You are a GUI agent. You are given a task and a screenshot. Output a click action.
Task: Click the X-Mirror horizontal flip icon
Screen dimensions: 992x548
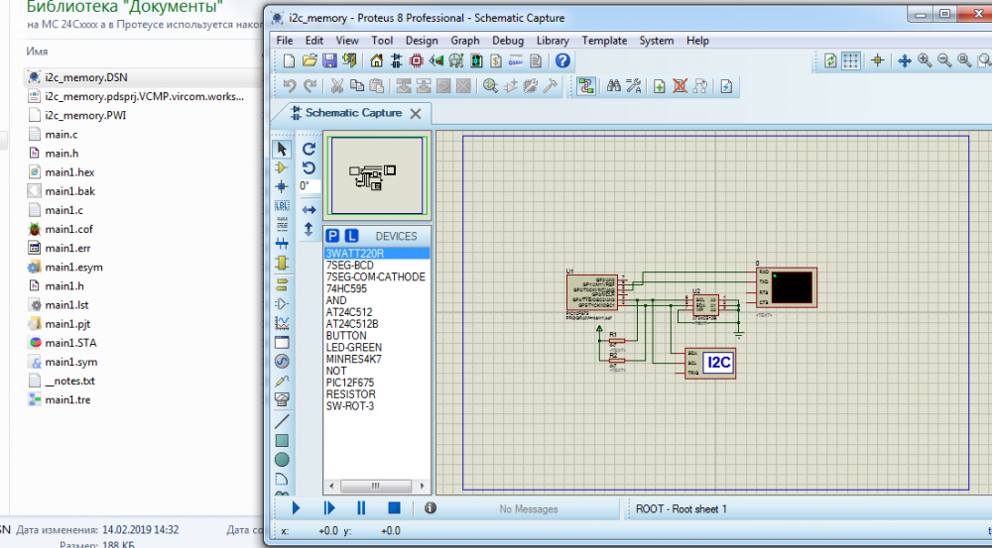coord(309,209)
